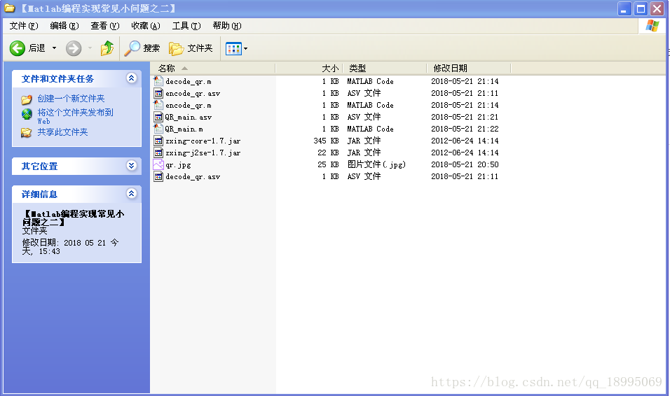The width and height of the screenshot is (670, 396).
Task: Click the 22 KB size cell
Action: tap(328, 153)
